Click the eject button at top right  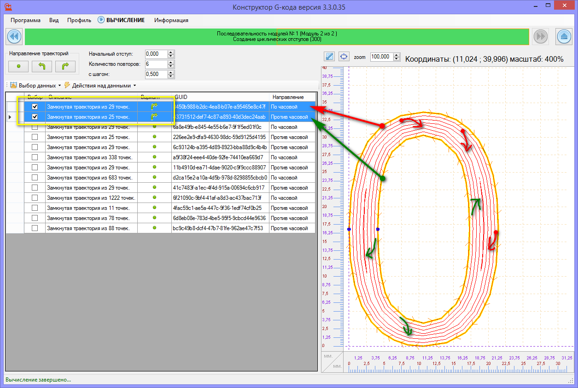coord(564,36)
